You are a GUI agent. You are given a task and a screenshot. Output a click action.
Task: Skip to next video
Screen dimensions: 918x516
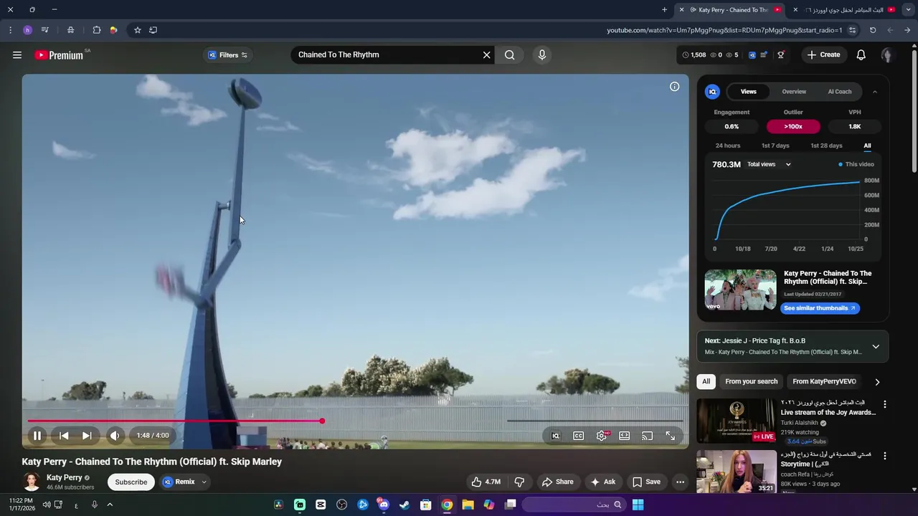(x=87, y=436)
